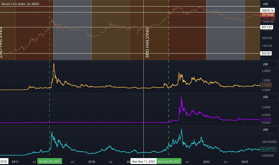Click the 1.0000 scale label in yellow pane
The height and width of the screenshot is (165, 279).
tap(266, 80)
